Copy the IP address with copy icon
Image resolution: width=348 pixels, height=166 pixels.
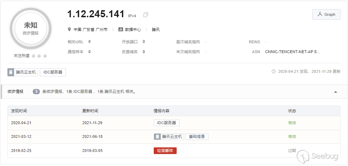[146, 15]
